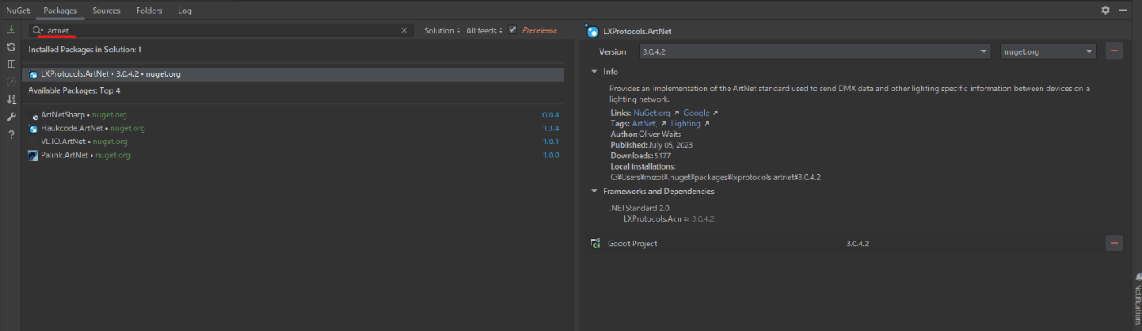Open the Solution scope dropdown
The width and height of the screenshot is (1142, 331).
click(441, 30)
